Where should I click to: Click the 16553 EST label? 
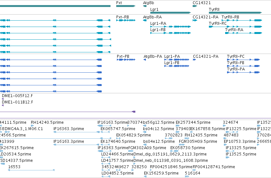point(14,167)
